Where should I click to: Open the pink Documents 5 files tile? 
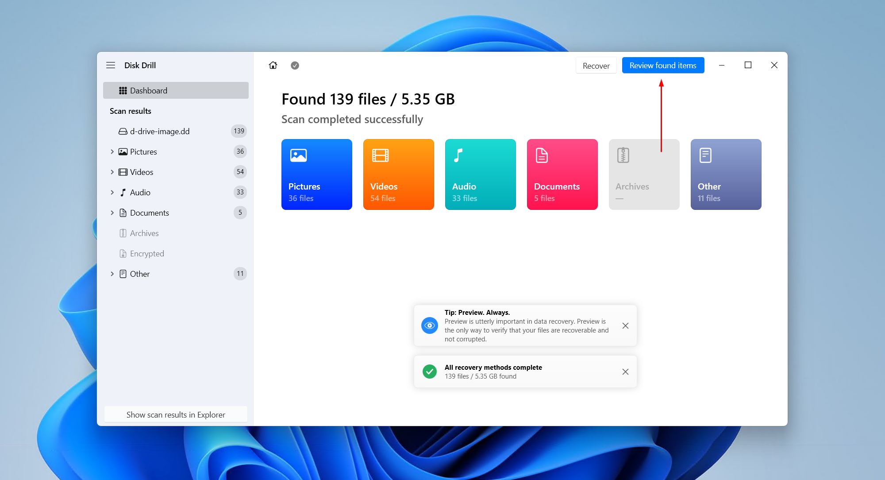point(562,174)
